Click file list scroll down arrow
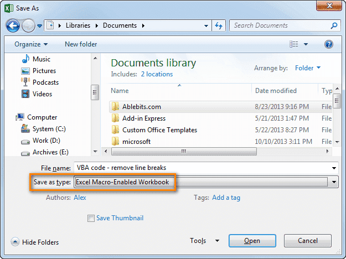This screenshot has width=346, height=259. [337, 142]
